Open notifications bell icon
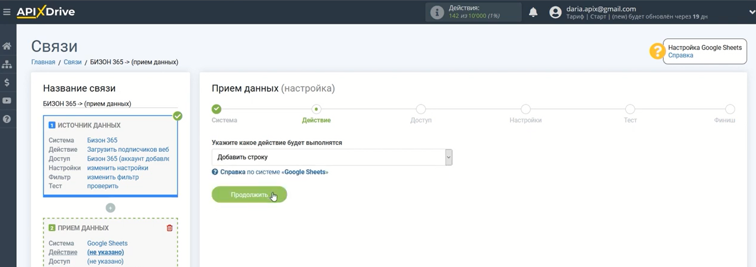 coord(533,12)
